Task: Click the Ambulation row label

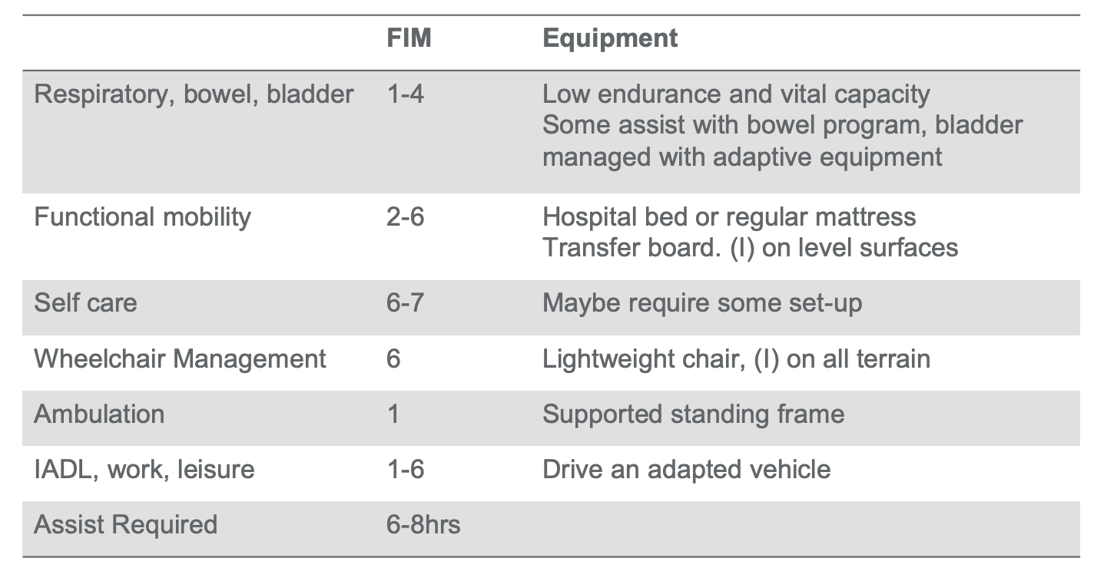Action: click(x=99, y=414)
